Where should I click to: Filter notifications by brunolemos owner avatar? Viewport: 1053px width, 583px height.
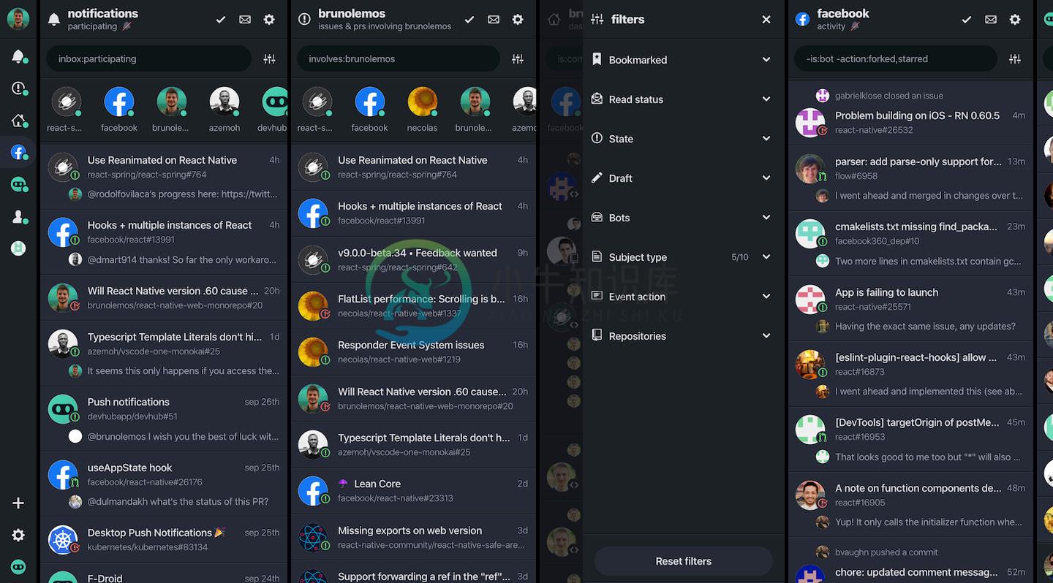[x=172, y=102]
